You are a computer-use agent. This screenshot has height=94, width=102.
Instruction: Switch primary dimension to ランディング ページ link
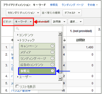[72, 5]
